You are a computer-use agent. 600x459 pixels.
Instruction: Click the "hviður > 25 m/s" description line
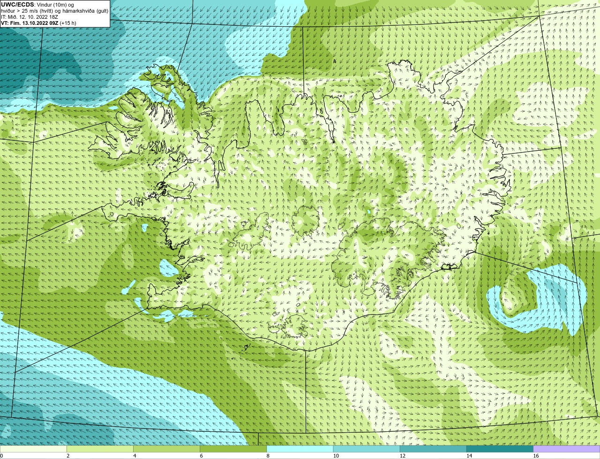coord(54,11)
